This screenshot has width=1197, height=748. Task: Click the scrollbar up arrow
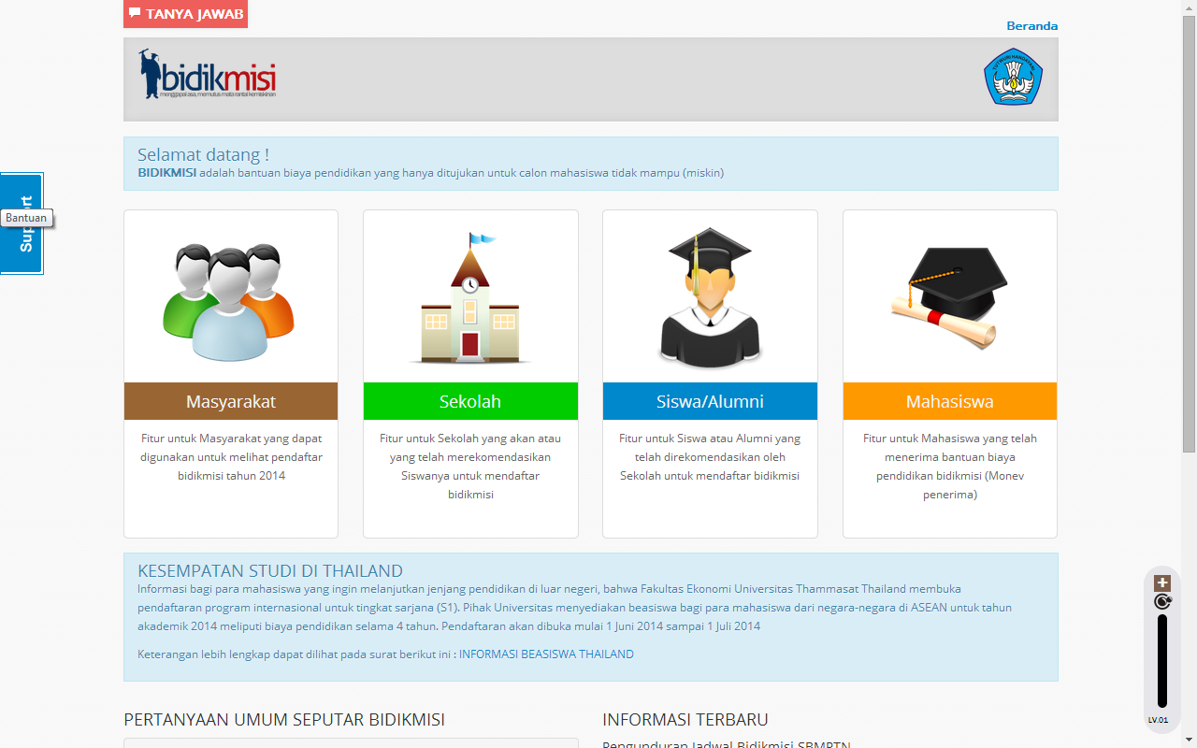1190,7
